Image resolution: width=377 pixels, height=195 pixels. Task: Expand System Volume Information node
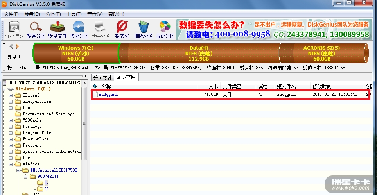pyautogui.click(x=11, y=152)
